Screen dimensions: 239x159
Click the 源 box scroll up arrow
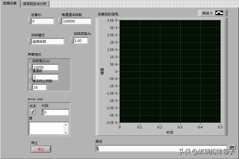tap(66, 125)
